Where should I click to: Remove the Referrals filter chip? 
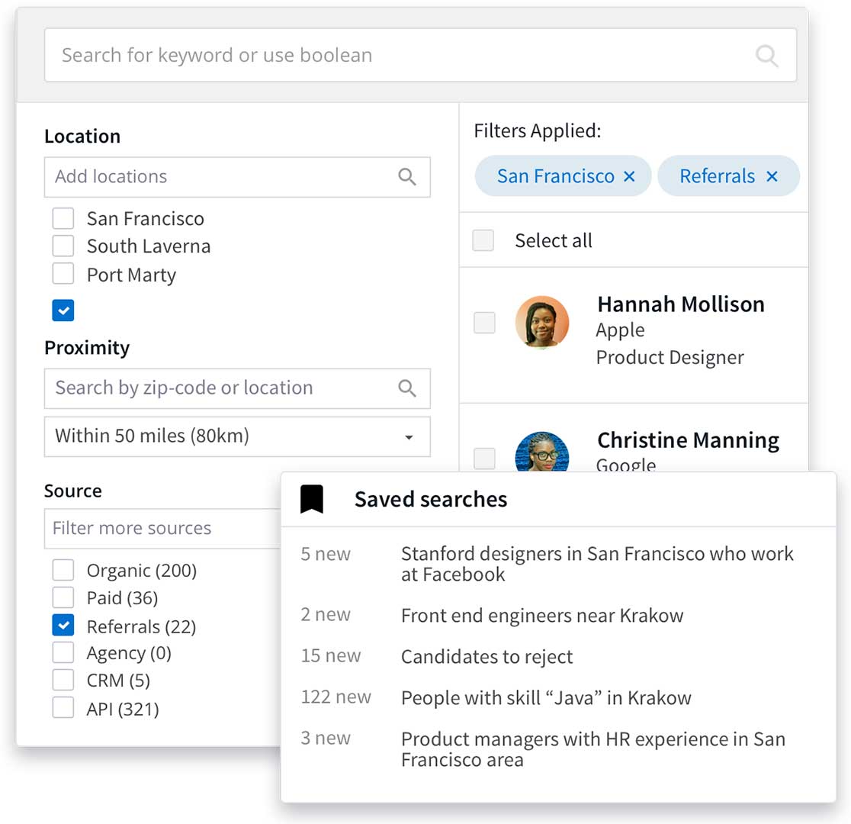coord(772,176)
